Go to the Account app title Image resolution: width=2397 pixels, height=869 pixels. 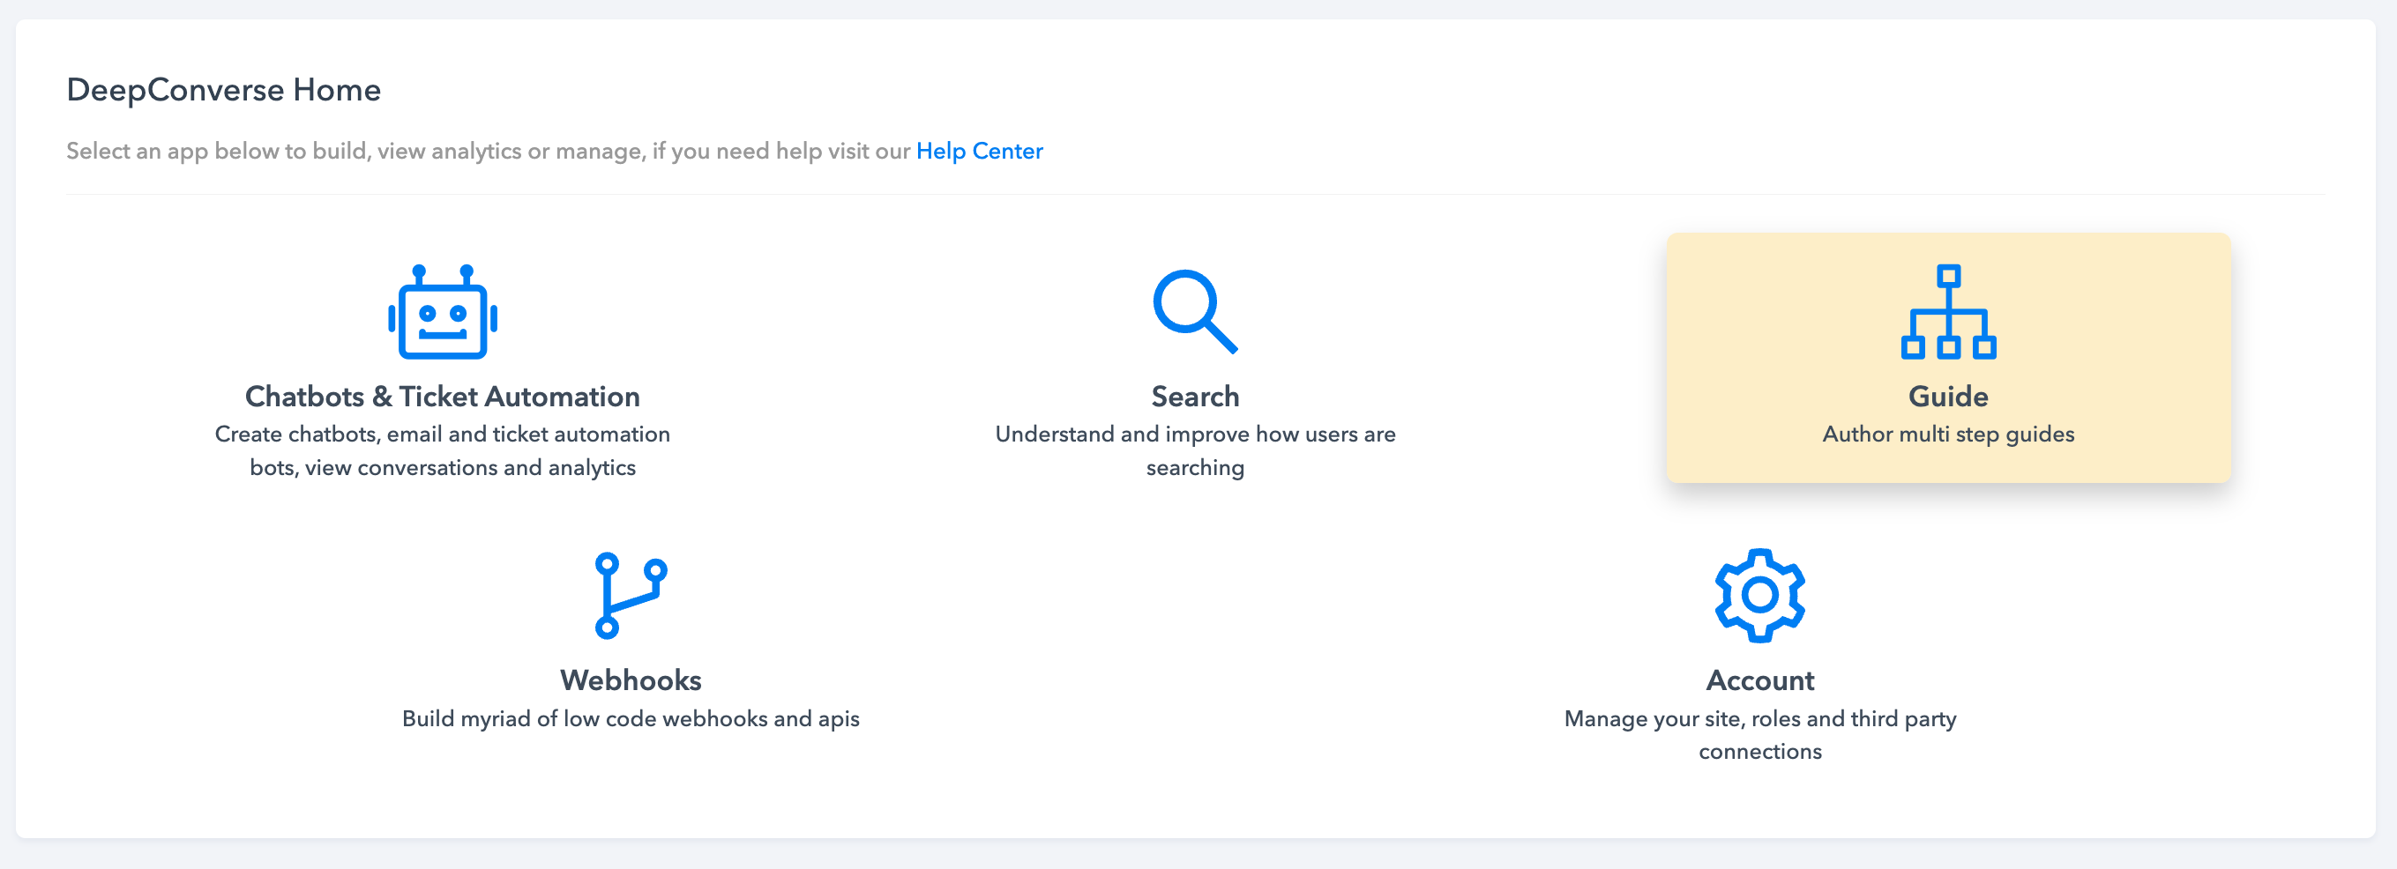(x=1759, y=680)
